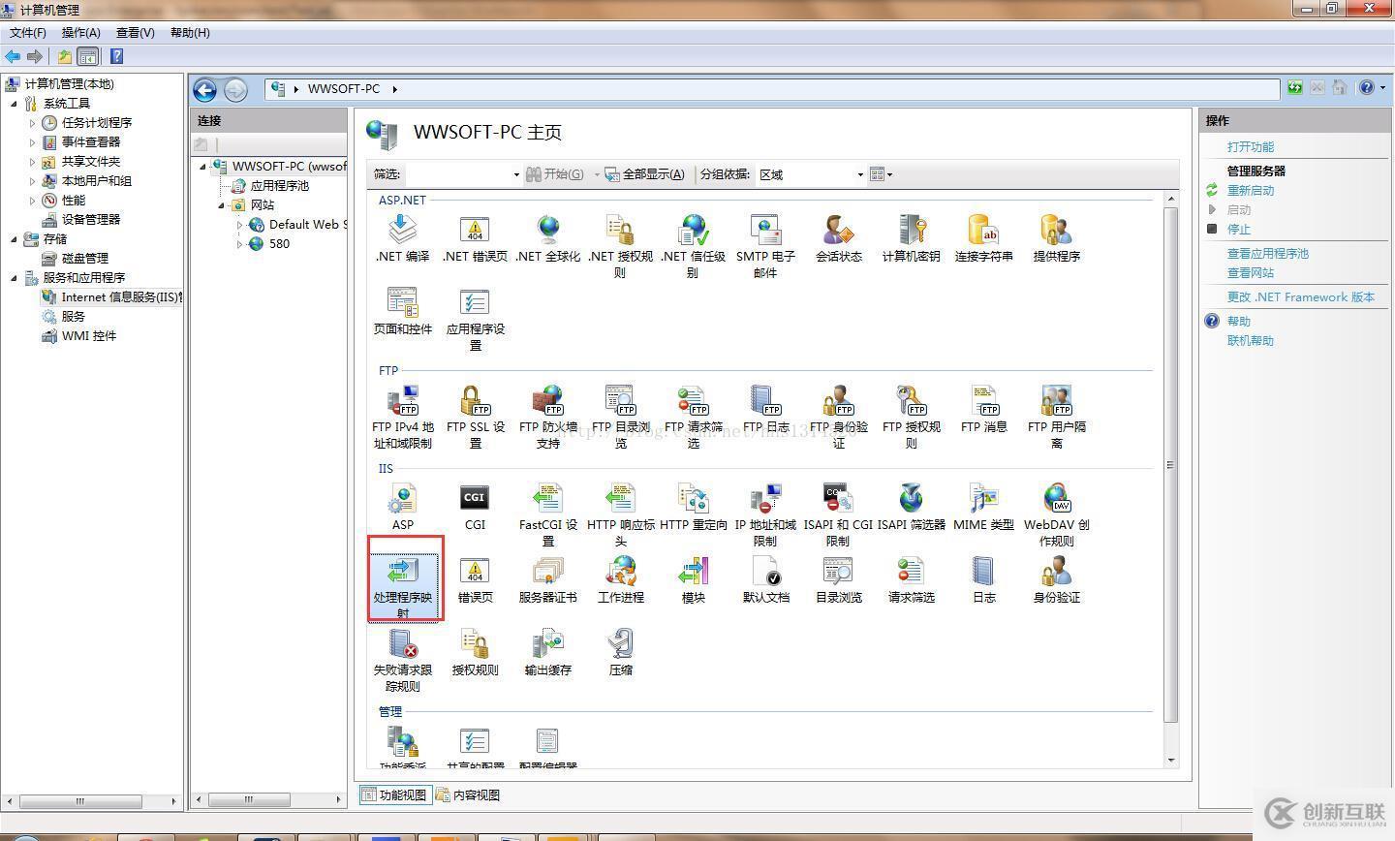The image size is (1395, 841).
Task: Open the 失败请求跟踪规则 feature
Action: coord(402,660)
